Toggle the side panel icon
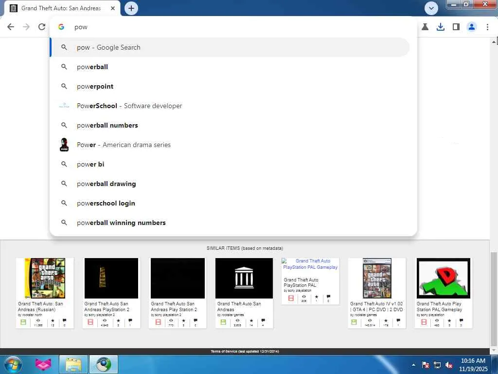This screenshot has height=374, width=498. (456, 27)
